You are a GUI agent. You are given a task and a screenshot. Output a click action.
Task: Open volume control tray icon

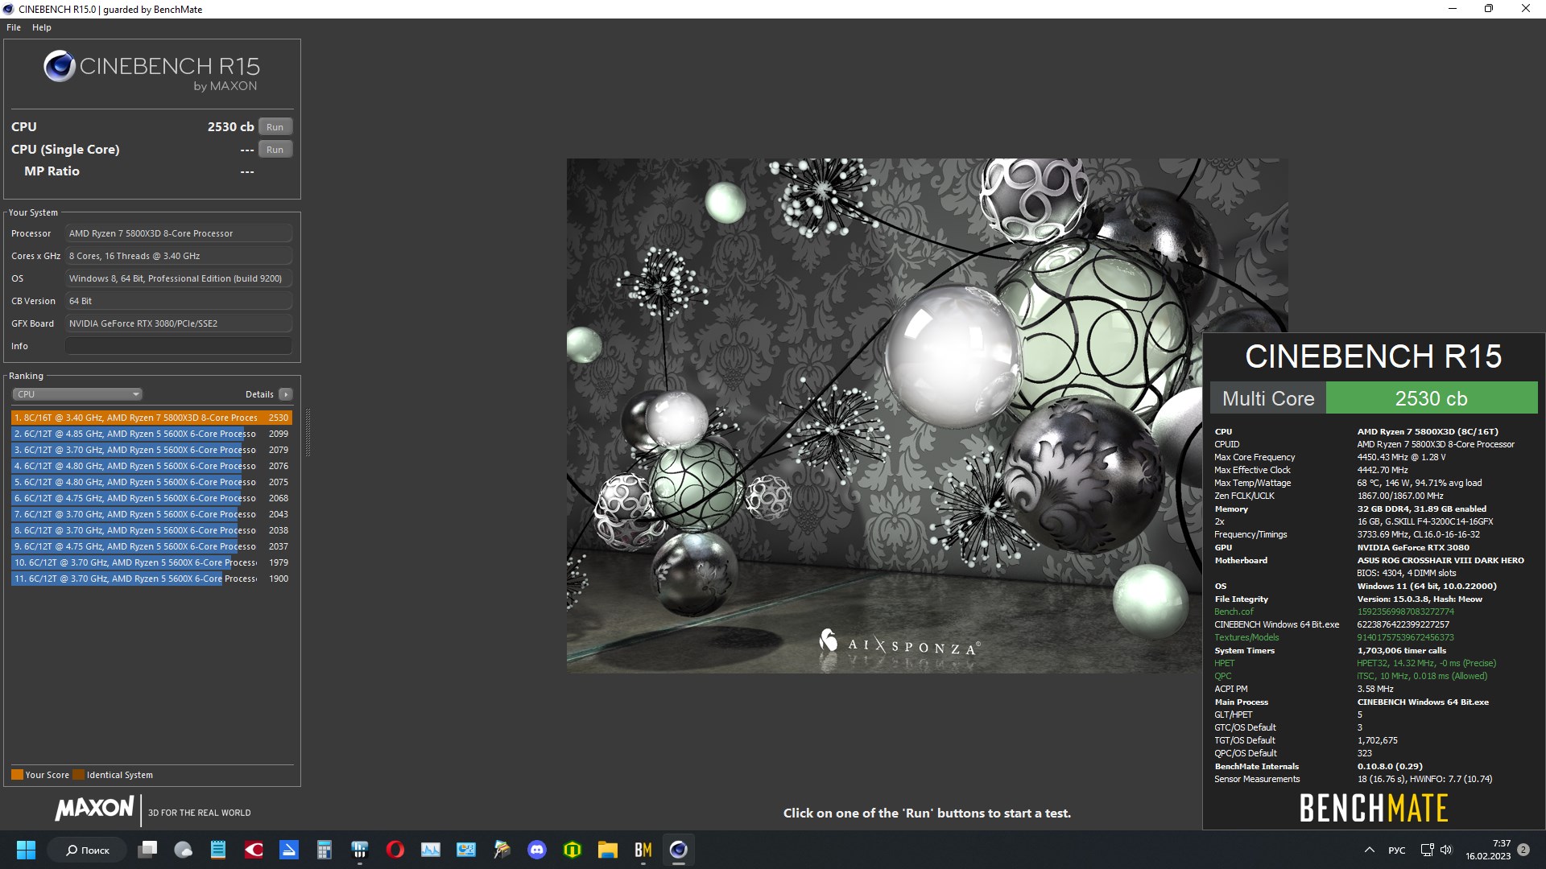[1446, 850]
